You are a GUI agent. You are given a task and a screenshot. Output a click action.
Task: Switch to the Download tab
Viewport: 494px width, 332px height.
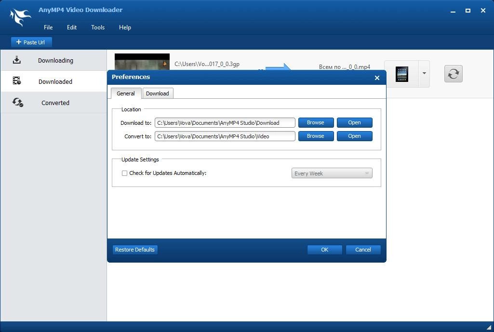tap(158, 93)
